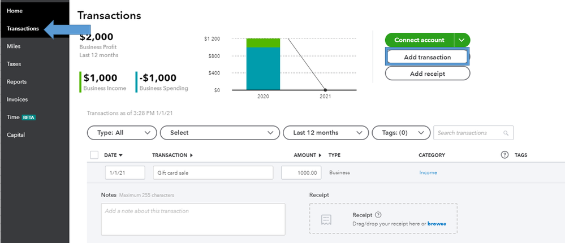Sort by the Date arrow
Viewport: 565px width, 243px height.
click(120, 155)
